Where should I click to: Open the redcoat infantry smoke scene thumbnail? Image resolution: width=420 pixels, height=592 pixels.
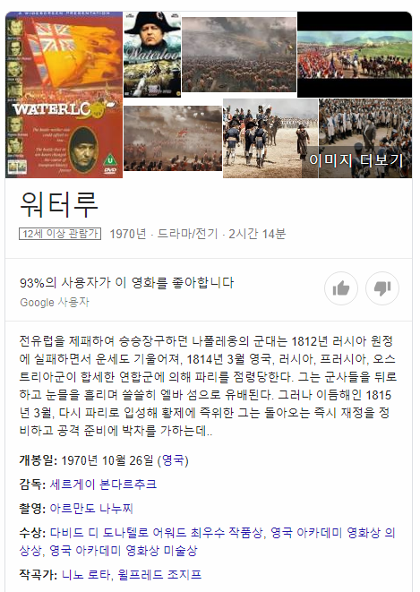(173, 138)
